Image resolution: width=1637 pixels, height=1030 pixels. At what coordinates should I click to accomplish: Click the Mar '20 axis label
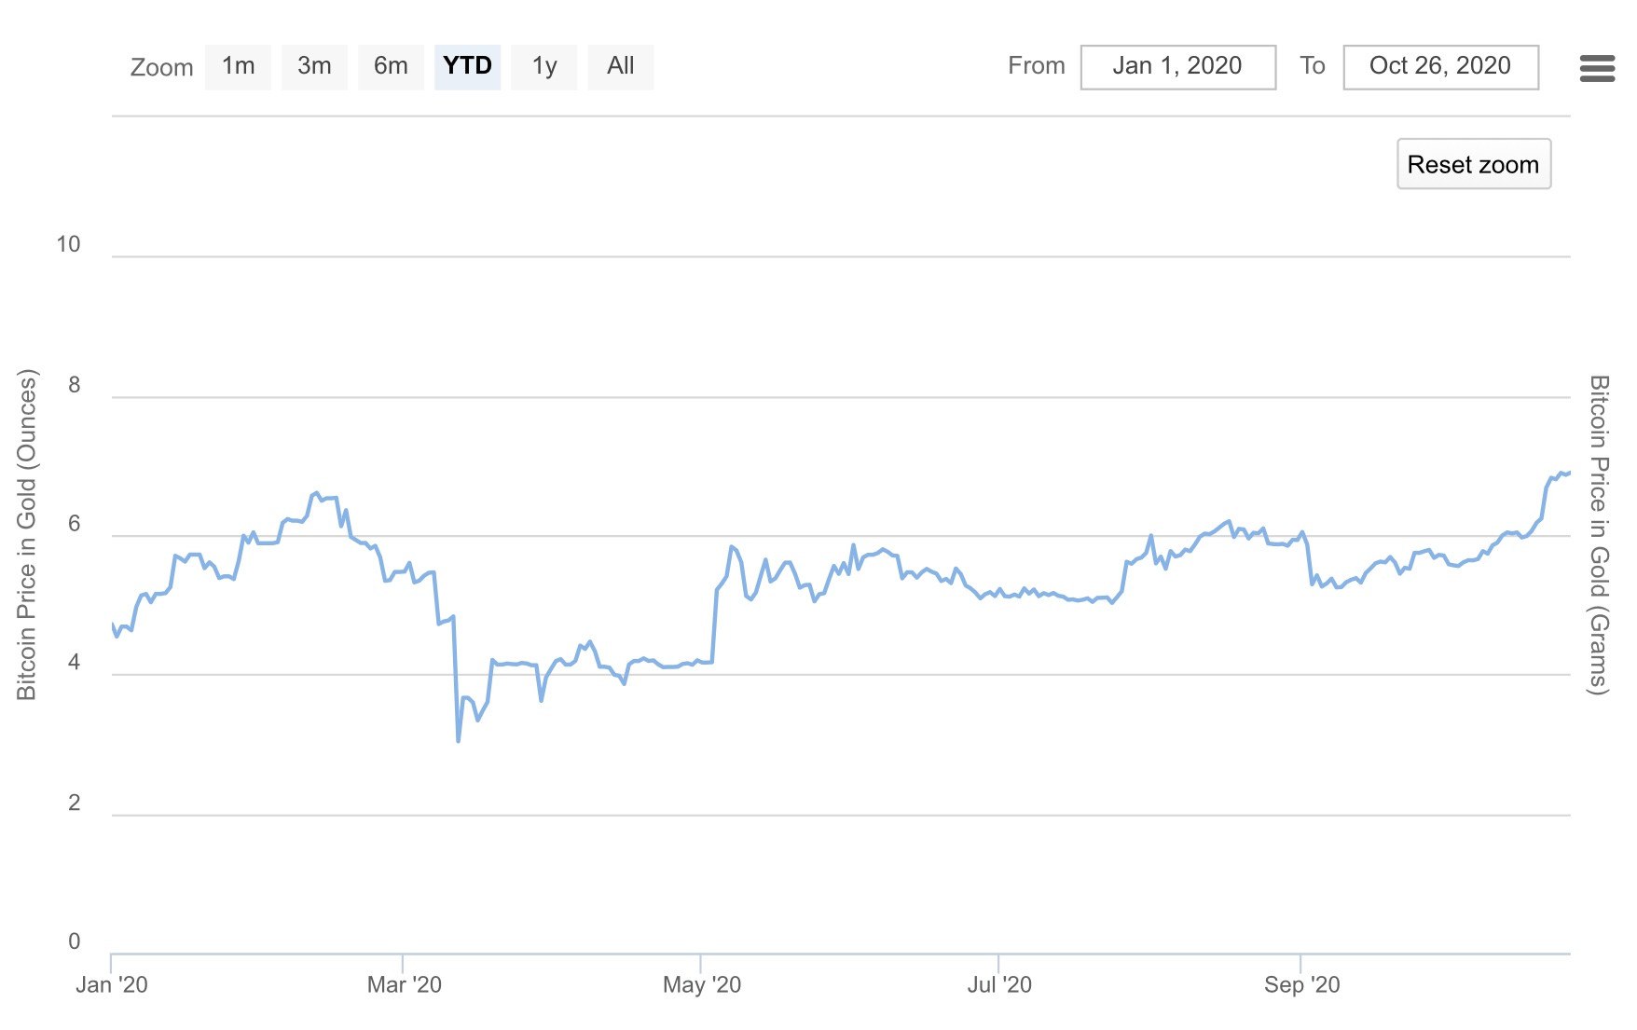point(404,985)
